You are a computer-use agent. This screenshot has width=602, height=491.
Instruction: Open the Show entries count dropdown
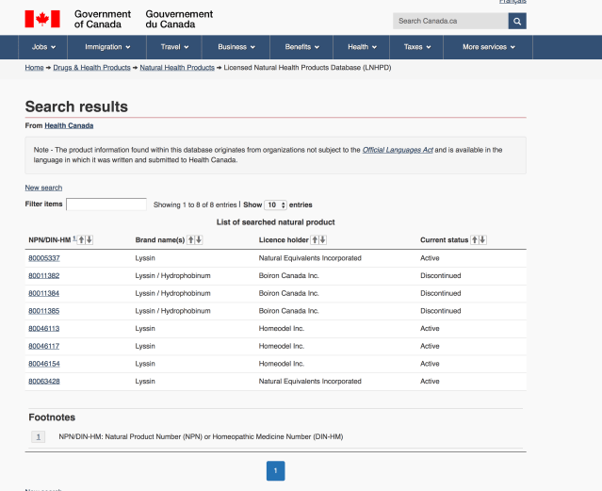275,205
